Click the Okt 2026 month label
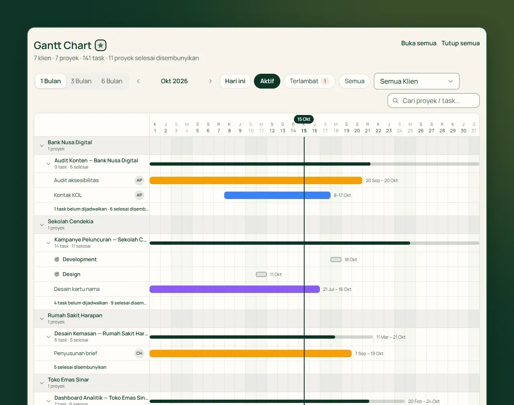Viewport: 514px width, 405px height. click(x=174, y=81)
